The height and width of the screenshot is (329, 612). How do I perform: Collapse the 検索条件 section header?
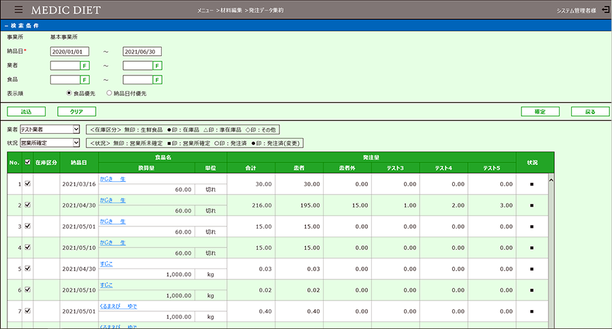coord(22,26)
